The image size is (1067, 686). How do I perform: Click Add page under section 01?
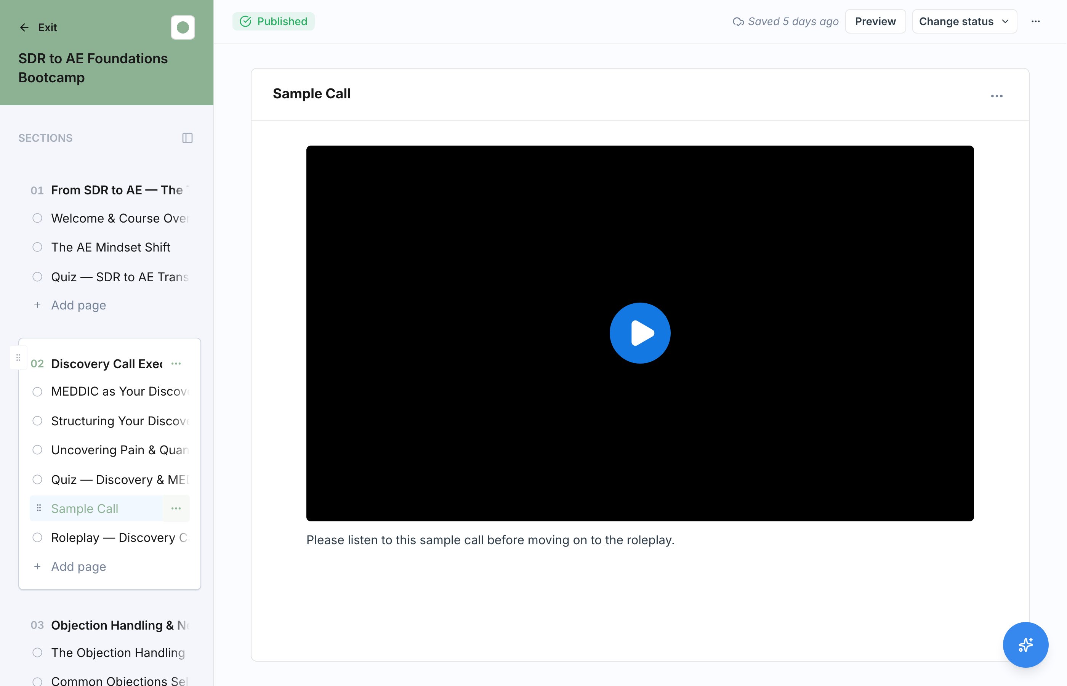click(x=79, y=305)
